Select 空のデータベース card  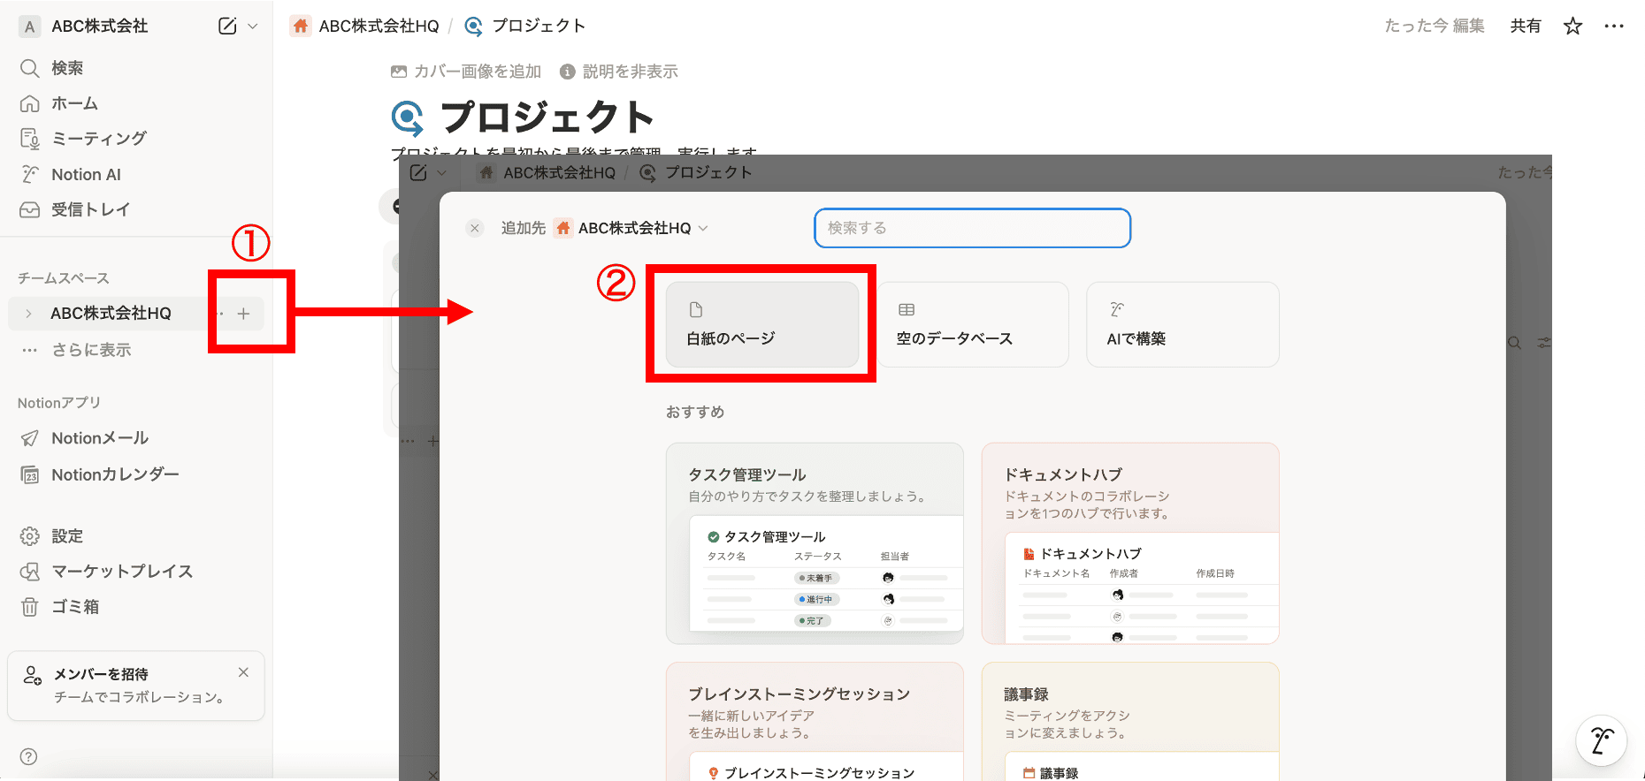tap(972, 324)
